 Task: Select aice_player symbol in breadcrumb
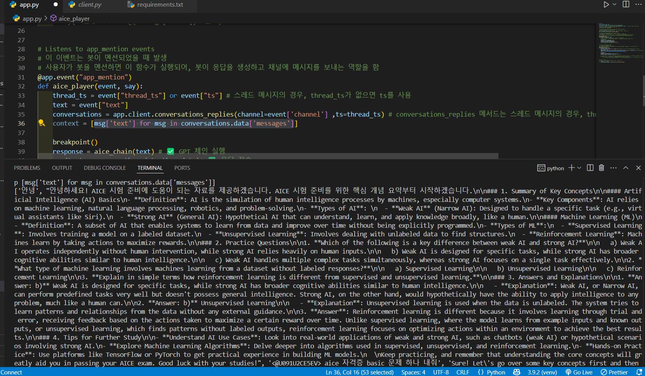[x=74, y=18]
